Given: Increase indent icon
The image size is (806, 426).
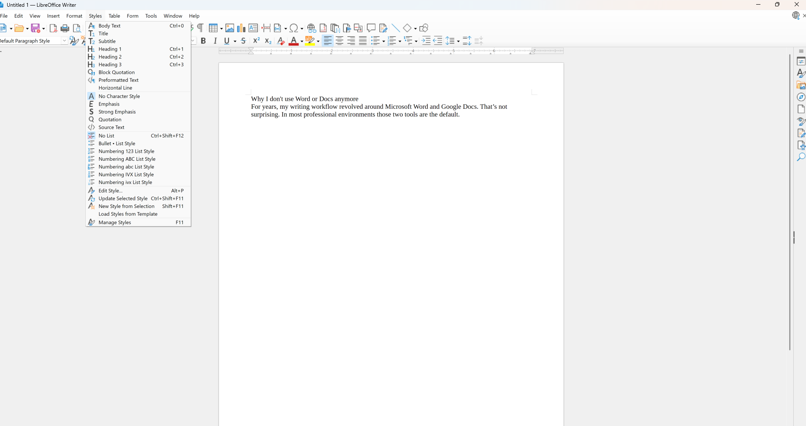Looking at the screenshot, I should pos(426,40).
